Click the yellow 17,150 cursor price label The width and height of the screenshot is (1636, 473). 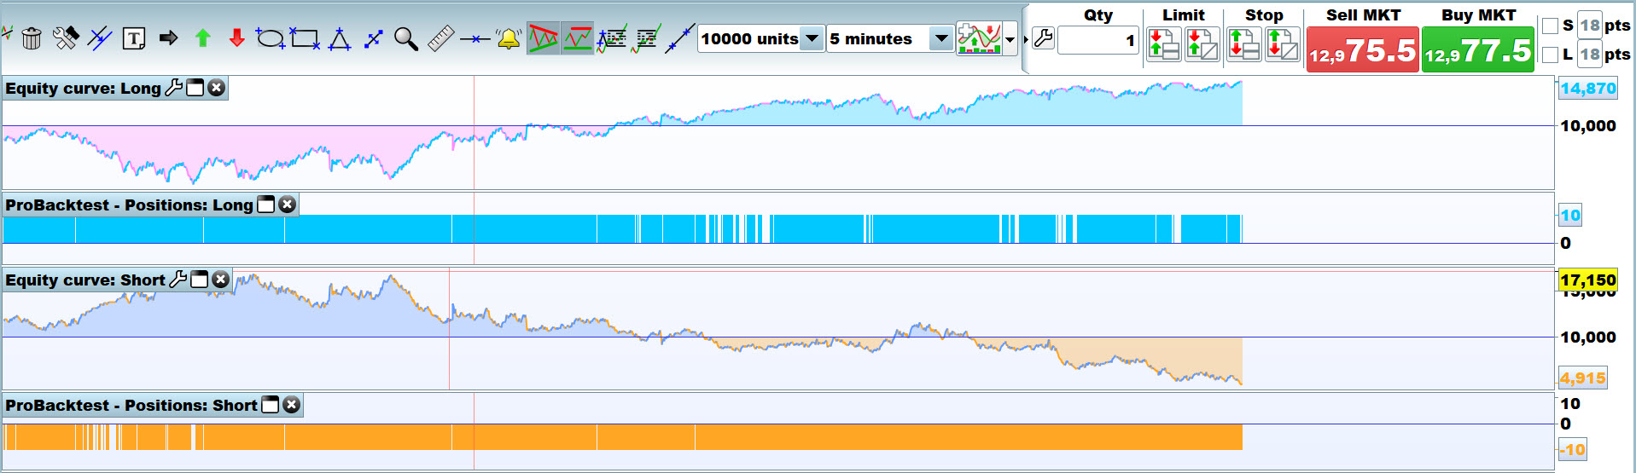coord(1588,280)
